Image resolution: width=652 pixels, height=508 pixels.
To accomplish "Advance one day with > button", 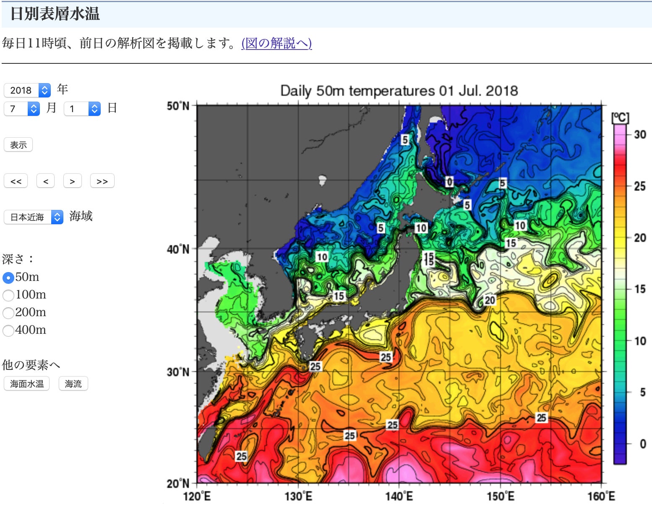I will pos(73,181).
